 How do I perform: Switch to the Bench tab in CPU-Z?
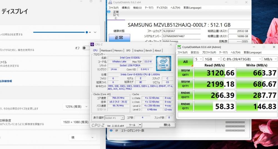point(148,50)
